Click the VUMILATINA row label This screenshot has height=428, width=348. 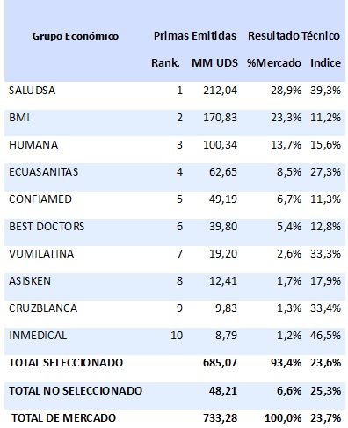(41, 254)
